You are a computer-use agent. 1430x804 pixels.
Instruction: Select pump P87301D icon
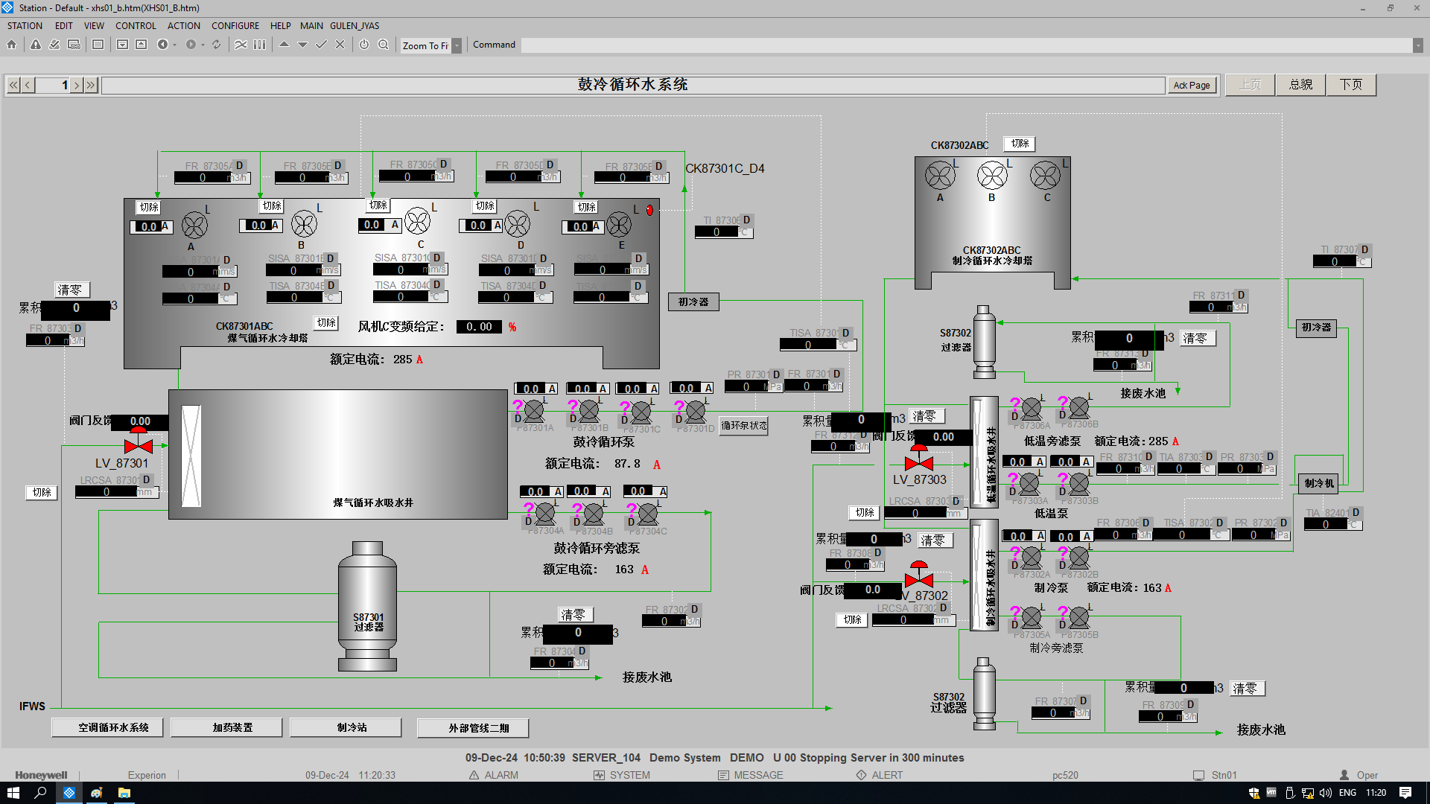(x=696, y=410)
